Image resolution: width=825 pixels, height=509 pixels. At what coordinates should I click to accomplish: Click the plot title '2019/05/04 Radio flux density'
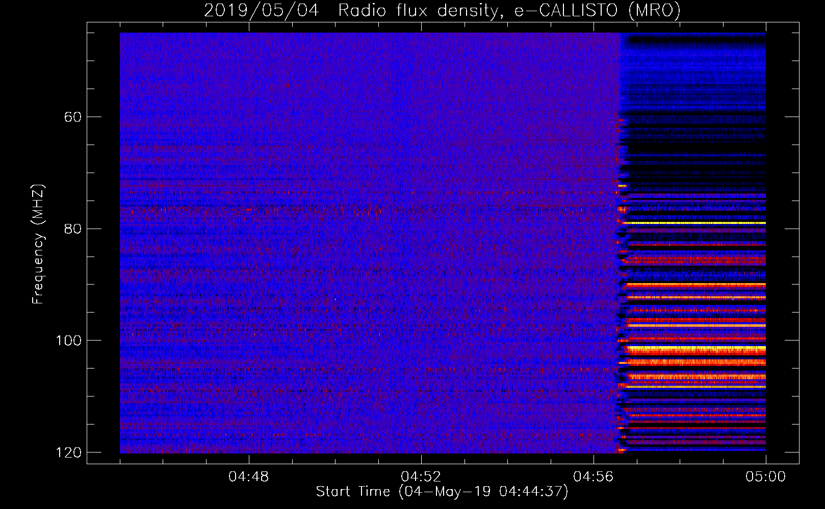442,10
